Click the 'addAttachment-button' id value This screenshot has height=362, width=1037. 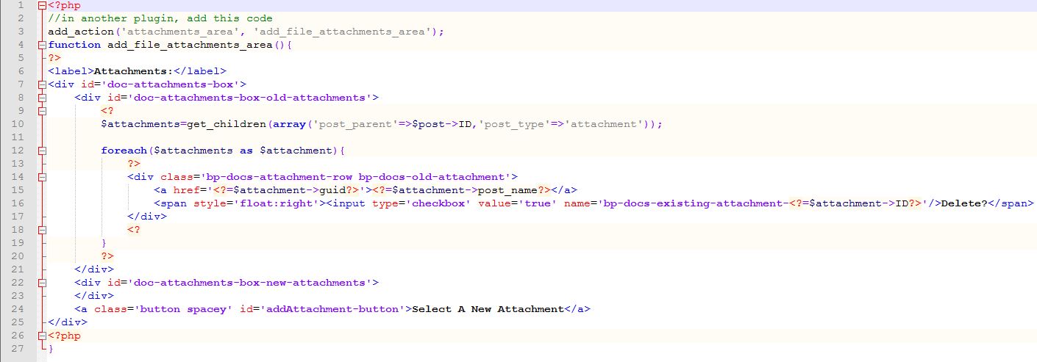tap(332, 309)
